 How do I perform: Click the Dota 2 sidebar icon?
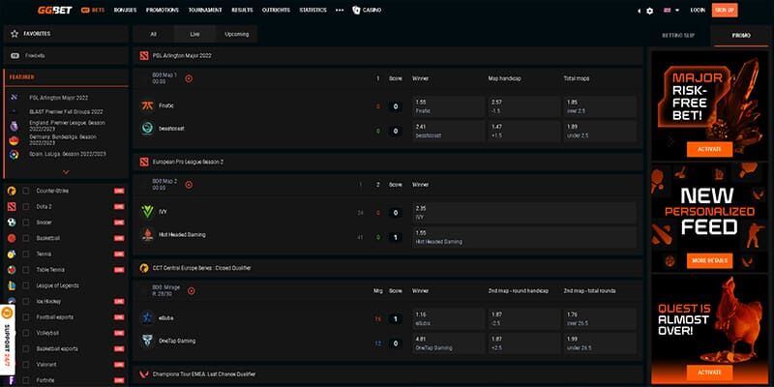tap(12, 207)
